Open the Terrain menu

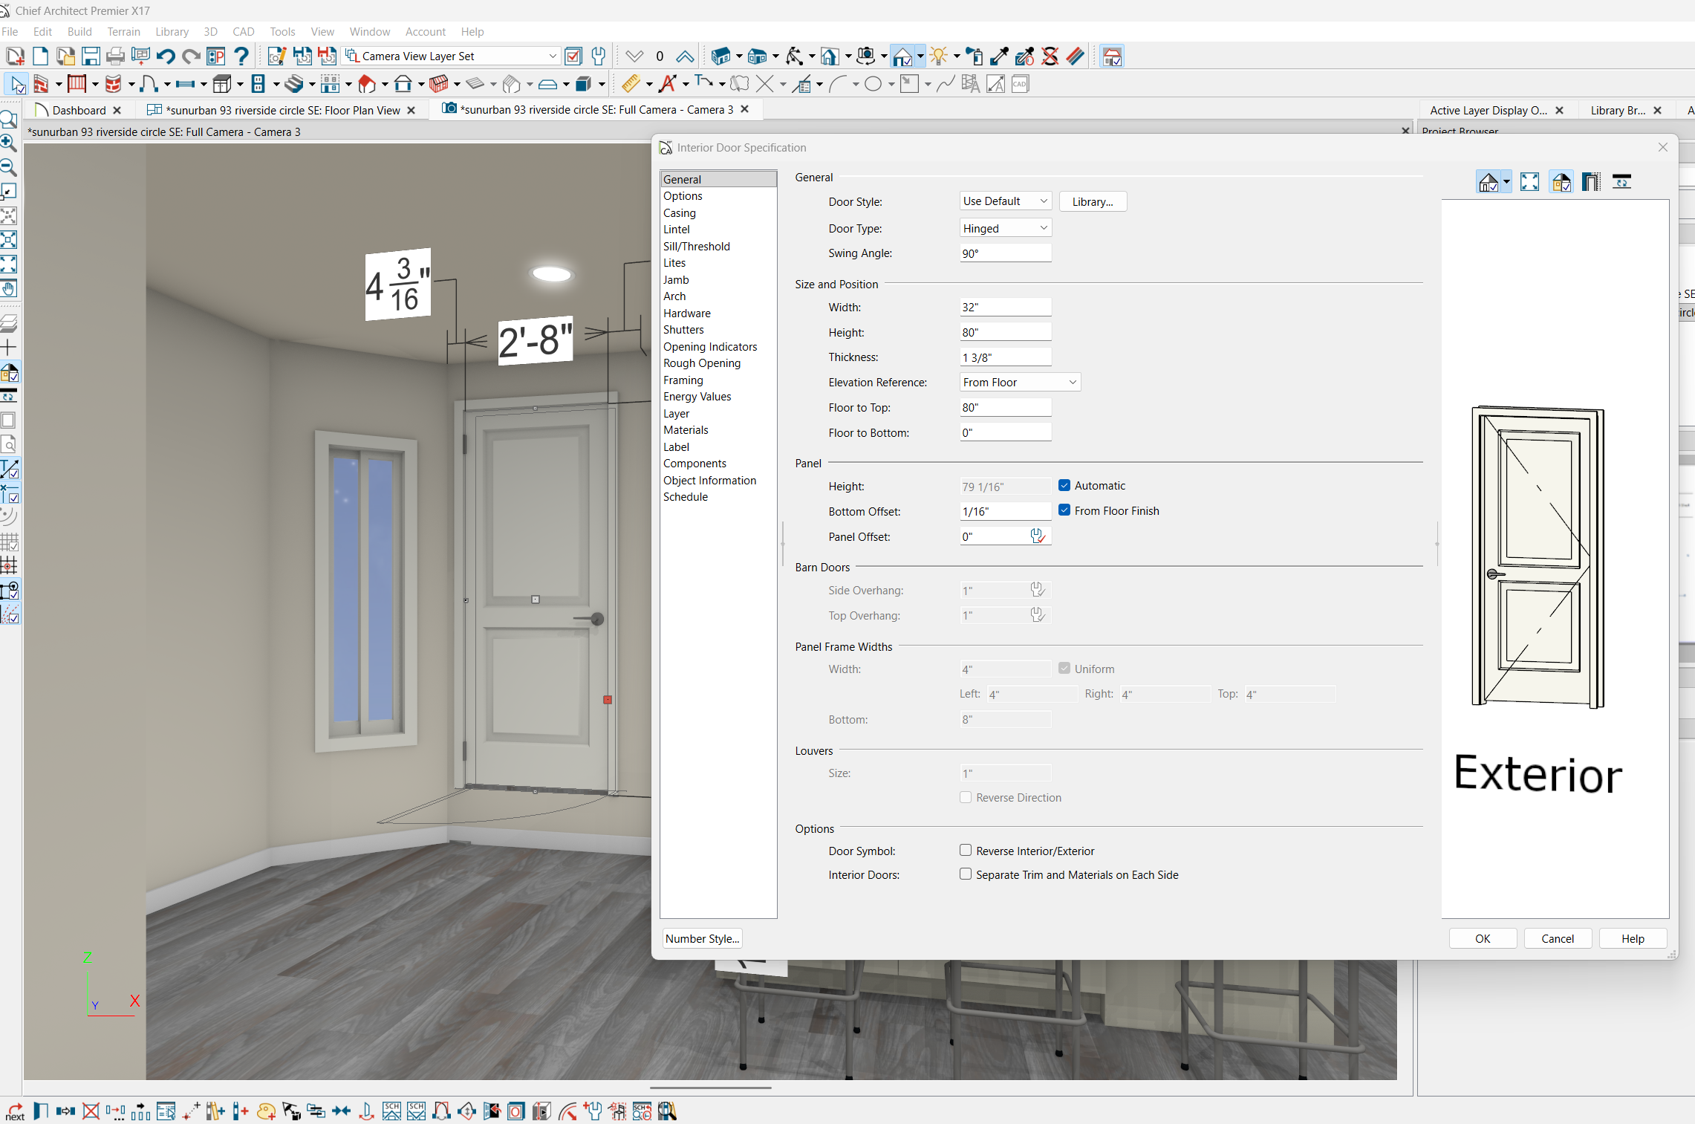pos(123,32)
